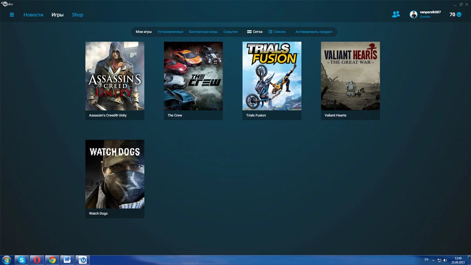Click the Assassin's Creed® Unity title label
471x265 pixels.
(108, 115)
